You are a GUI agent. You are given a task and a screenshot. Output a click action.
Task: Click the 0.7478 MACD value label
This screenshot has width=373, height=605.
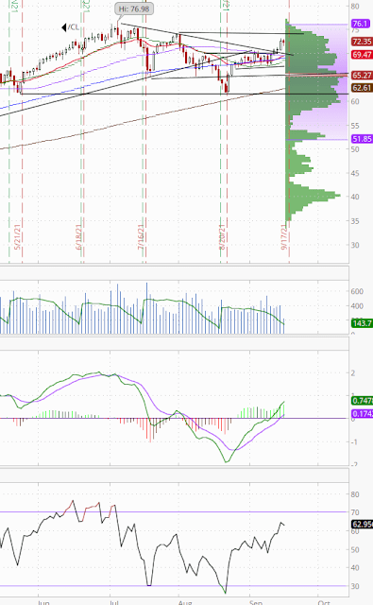362,401
